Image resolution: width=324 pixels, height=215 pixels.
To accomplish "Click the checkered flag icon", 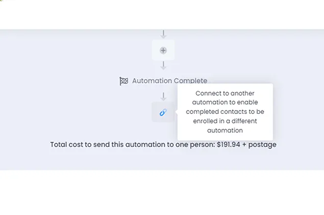I will click(x=123, y=81).
